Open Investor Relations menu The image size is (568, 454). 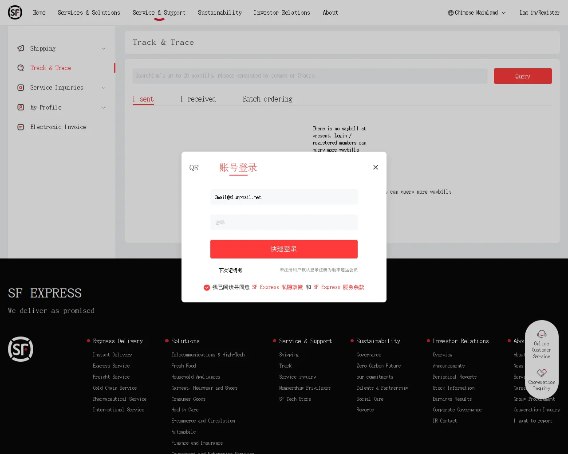point(282,13)
